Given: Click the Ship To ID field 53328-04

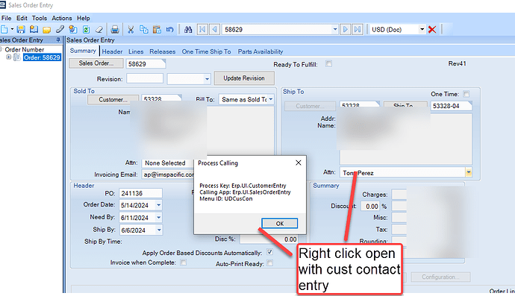Looking at the screenshot, I should [x=451, y=106].
